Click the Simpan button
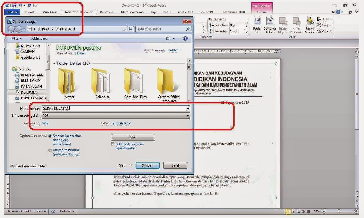The width and height of the screenshot is (364, 218). pos(147,165)
